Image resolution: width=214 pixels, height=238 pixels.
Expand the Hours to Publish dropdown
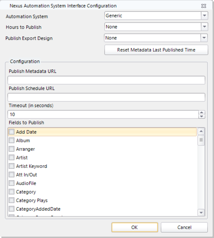click(204, 27)
